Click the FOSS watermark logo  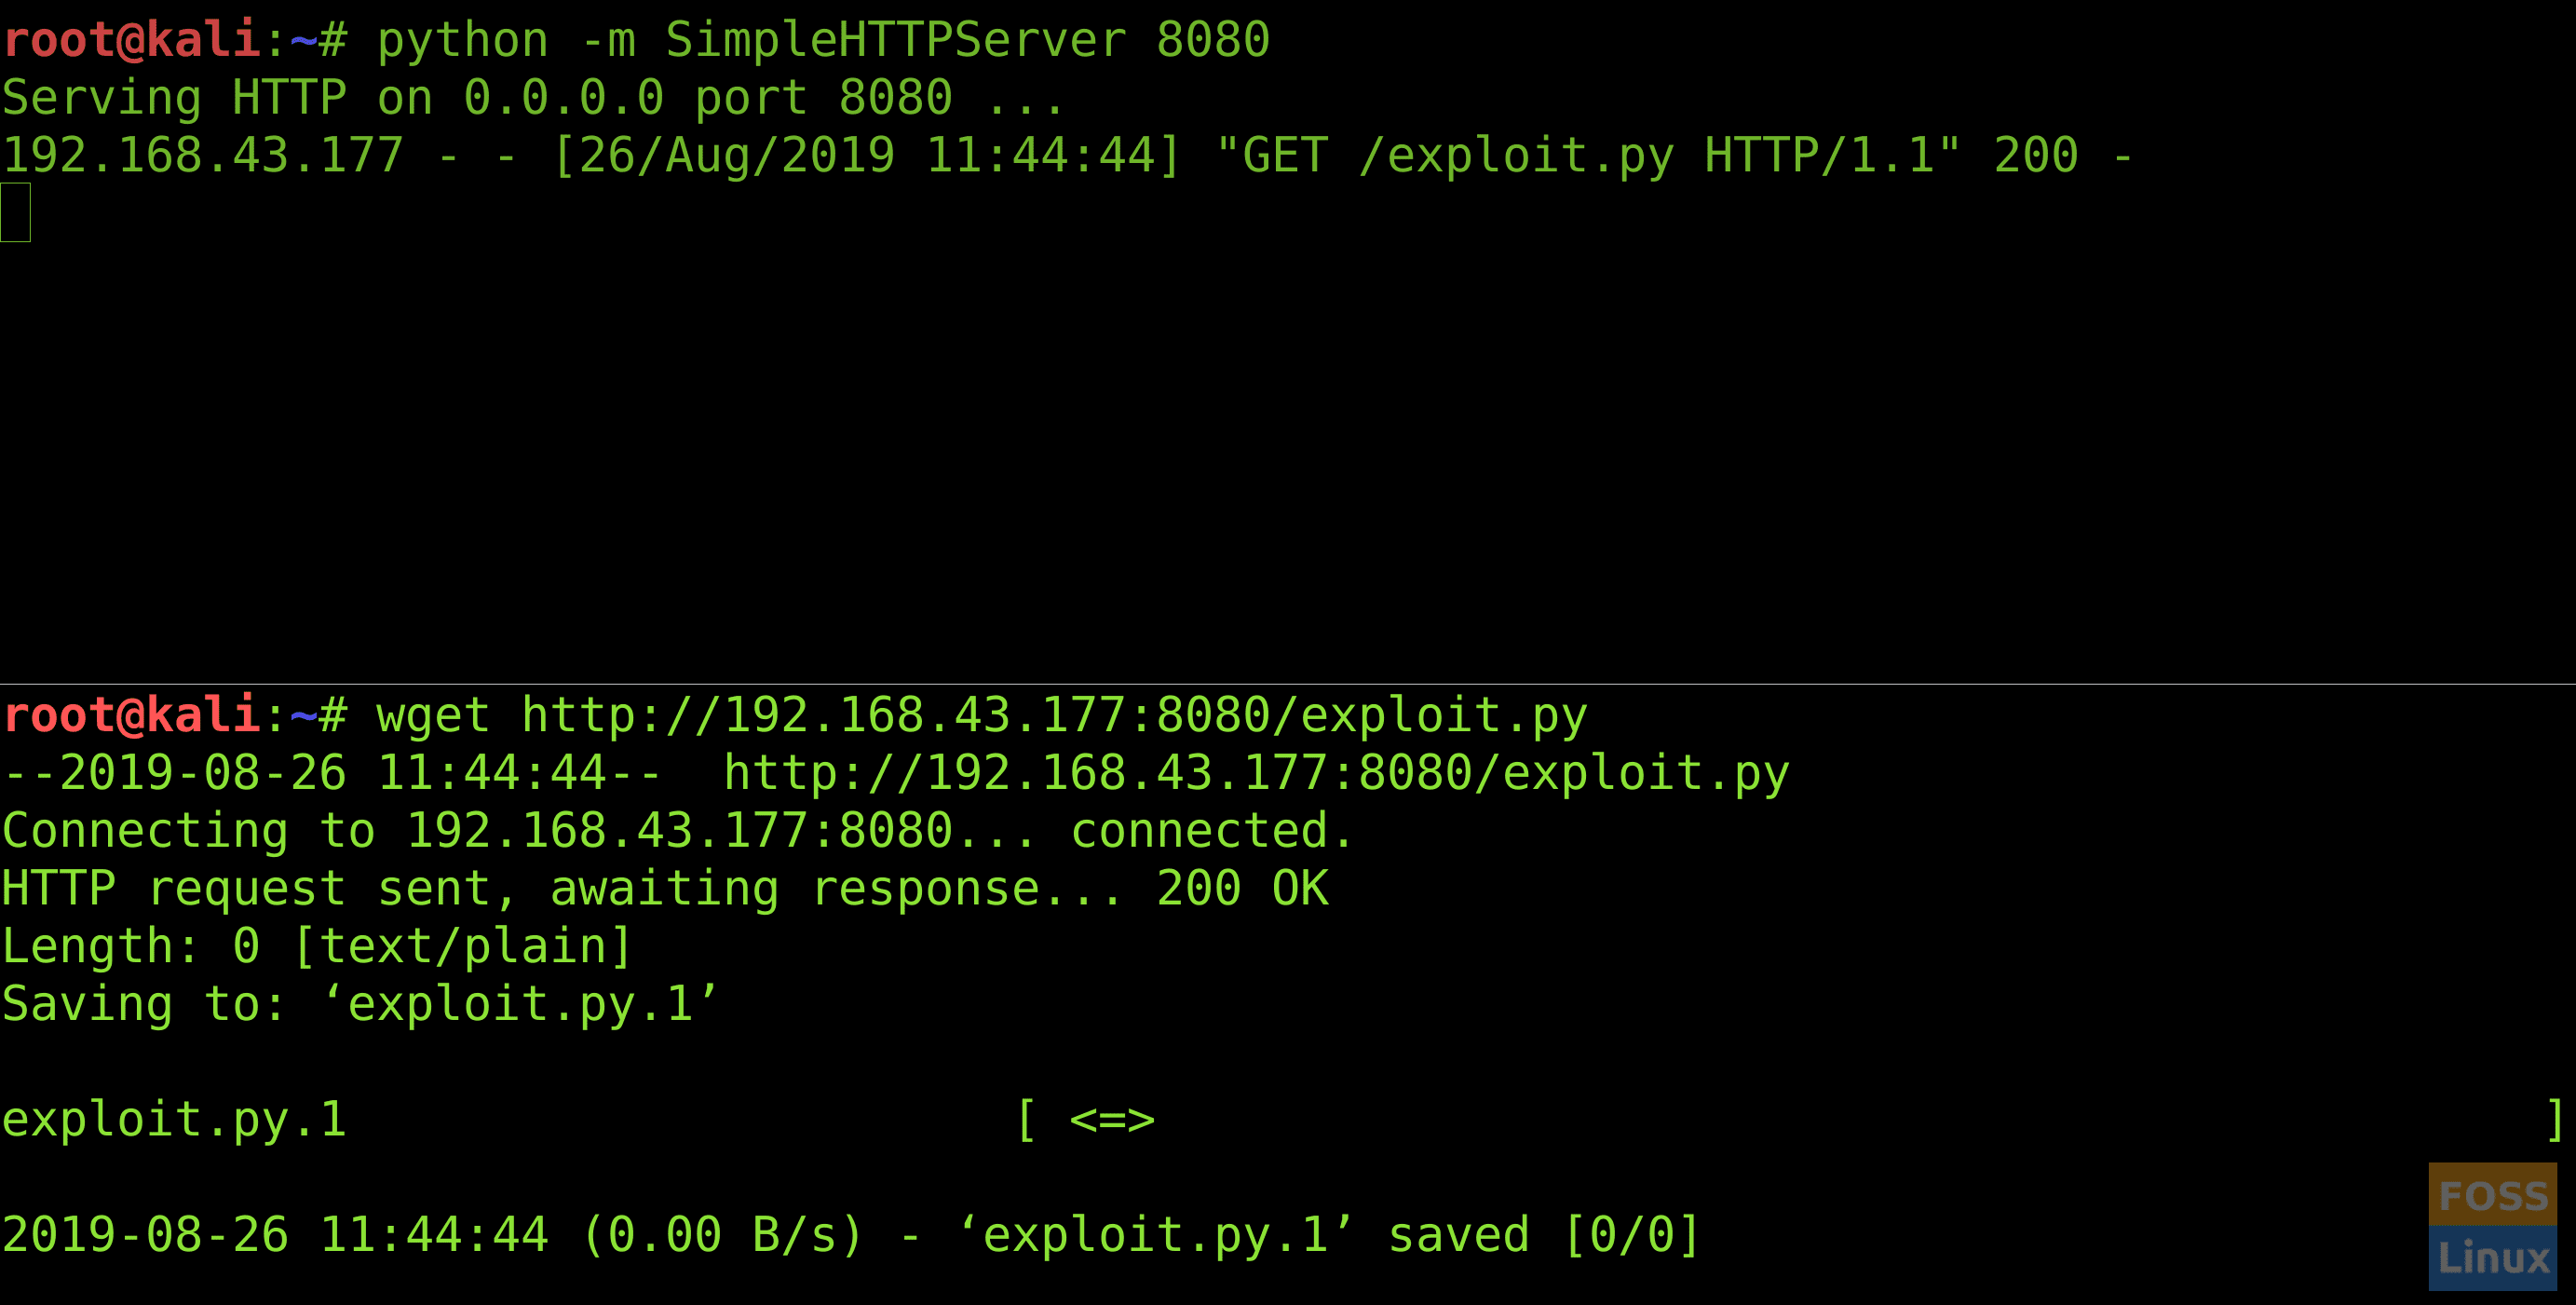2492,1194
